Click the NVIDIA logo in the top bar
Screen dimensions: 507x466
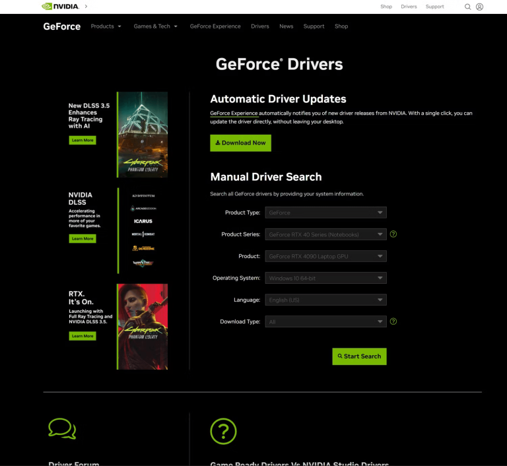[61, 7]
